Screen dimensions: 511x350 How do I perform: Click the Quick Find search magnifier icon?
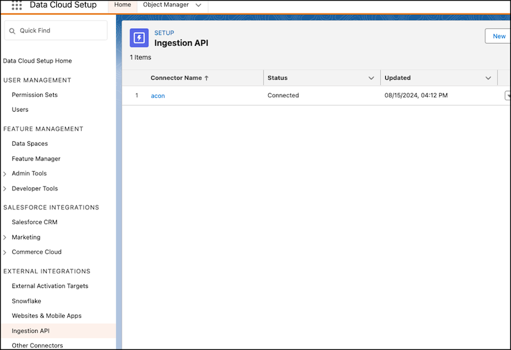[x=12, y=31]
